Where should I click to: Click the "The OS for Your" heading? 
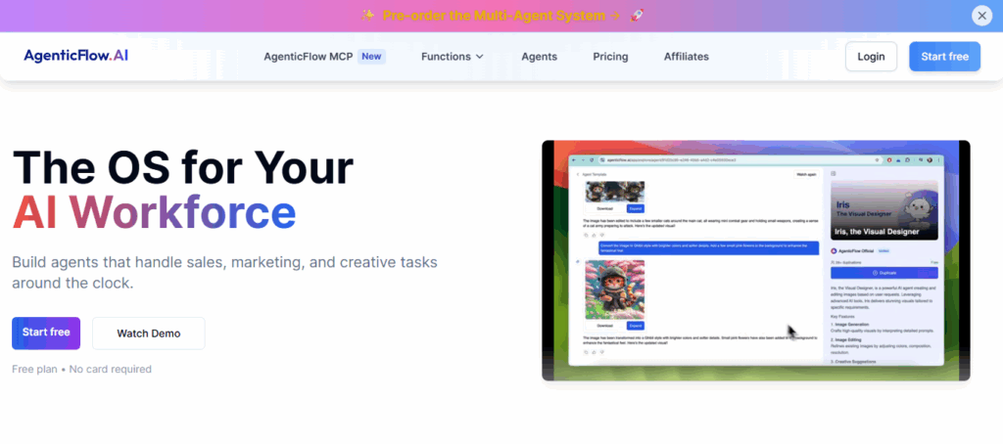(183, 166)
